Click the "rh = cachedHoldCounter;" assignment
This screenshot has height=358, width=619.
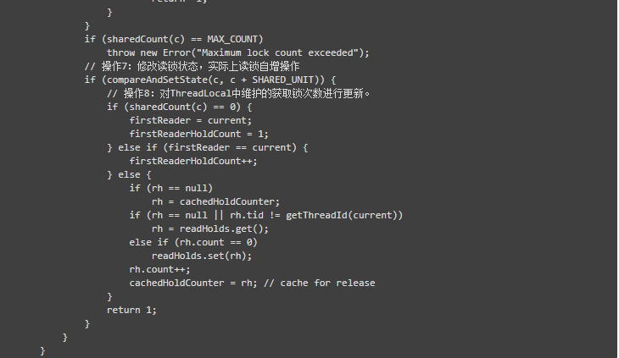[x=215, y=201]
